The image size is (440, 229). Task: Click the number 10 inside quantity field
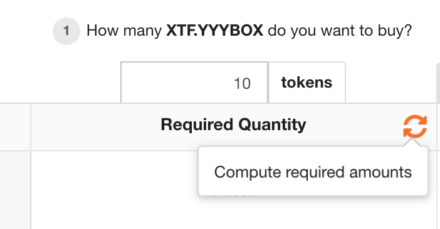pyautogui.click(x=242, y=83)
